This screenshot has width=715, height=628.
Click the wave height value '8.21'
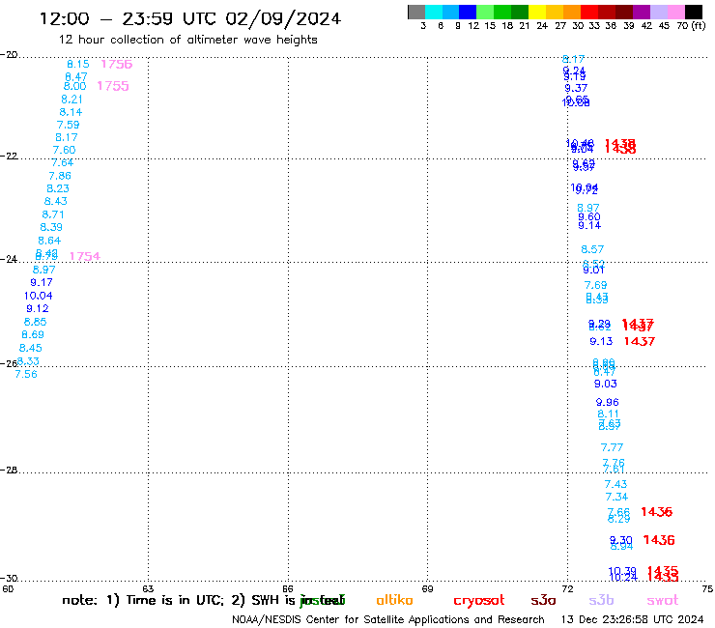point(71,100)
